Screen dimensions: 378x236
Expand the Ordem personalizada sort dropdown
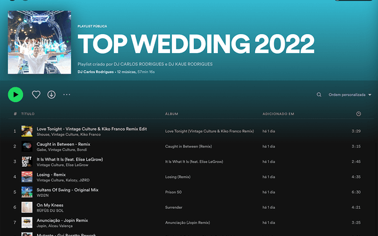350,94
